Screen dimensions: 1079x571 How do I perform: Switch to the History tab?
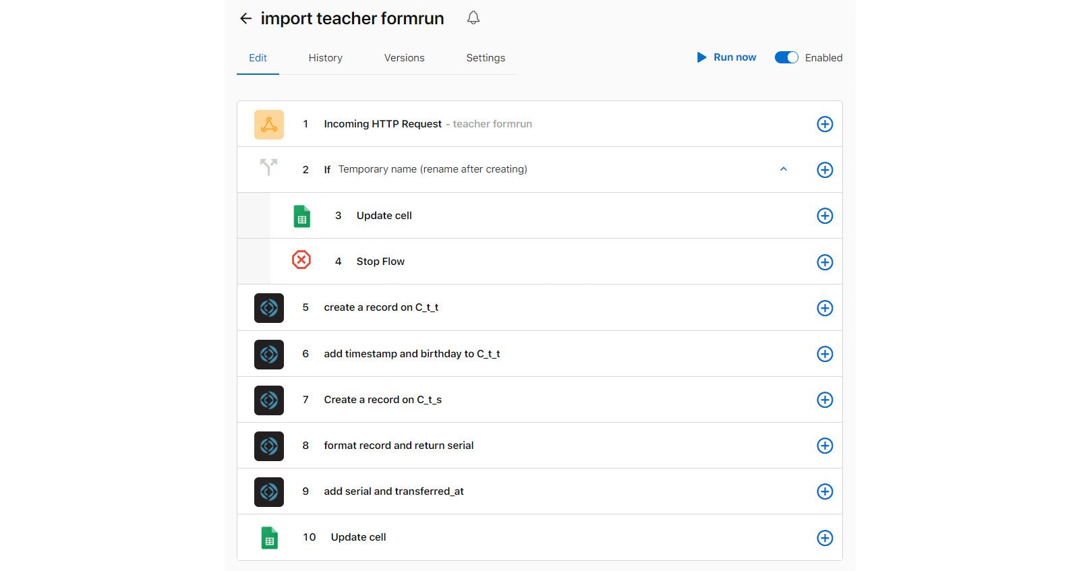[x=325, y=58]
